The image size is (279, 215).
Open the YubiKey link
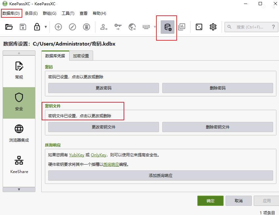[77, 155]
